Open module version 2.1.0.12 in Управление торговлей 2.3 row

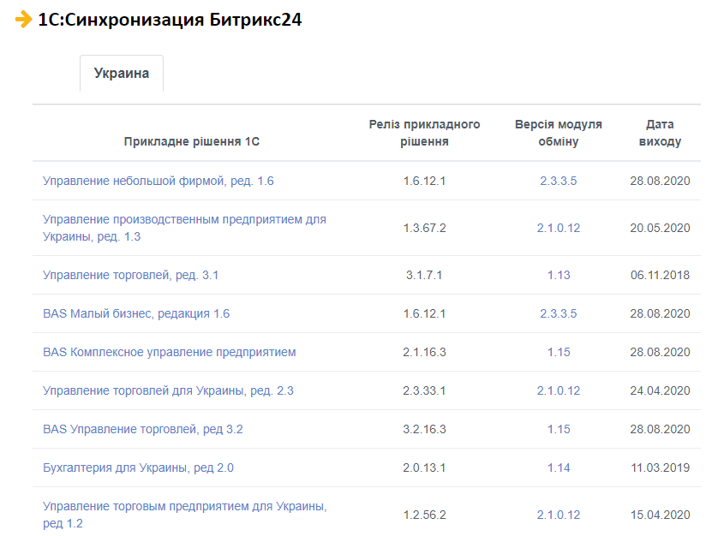(558, 390)
